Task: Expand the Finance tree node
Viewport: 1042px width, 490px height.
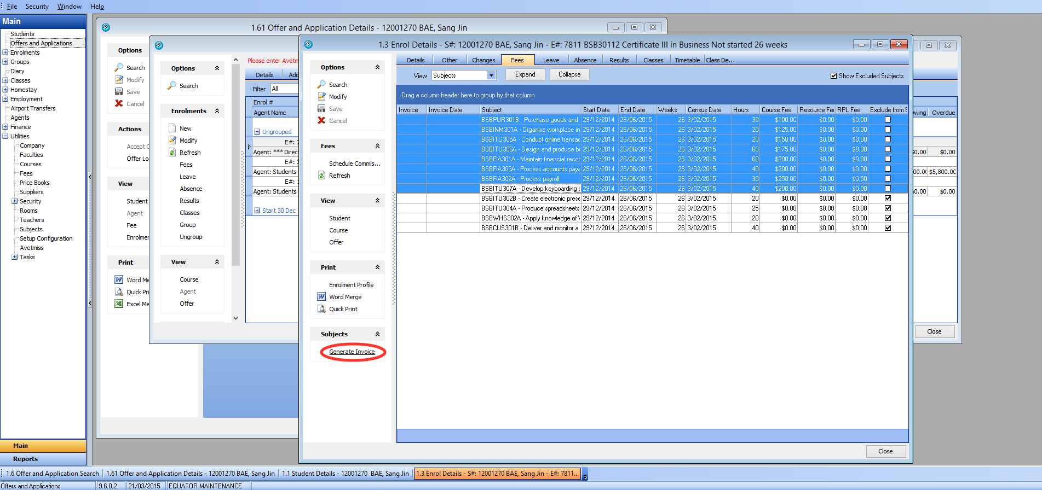Action: pos(5,127)
